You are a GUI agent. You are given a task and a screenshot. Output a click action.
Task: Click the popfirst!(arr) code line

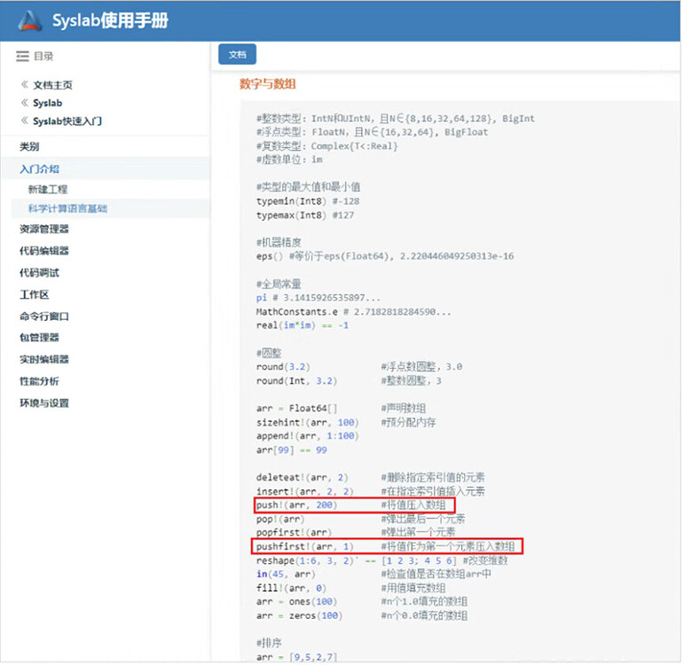[x=356, y=533]
